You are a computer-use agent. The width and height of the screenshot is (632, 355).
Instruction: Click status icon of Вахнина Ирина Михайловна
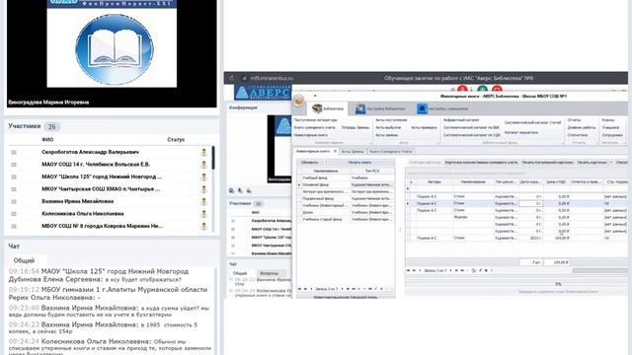204,201
